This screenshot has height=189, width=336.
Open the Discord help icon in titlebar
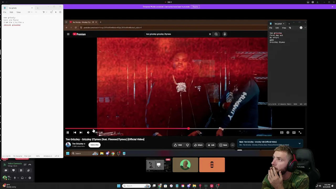point(313,2)
